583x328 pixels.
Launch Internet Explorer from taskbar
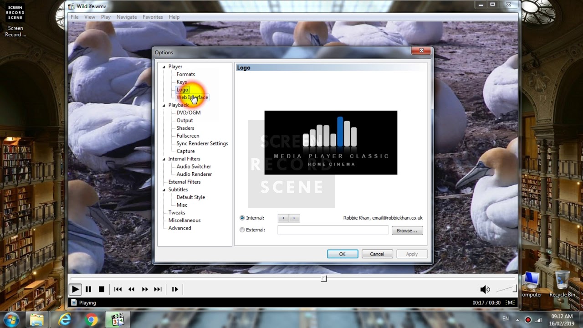65,320
